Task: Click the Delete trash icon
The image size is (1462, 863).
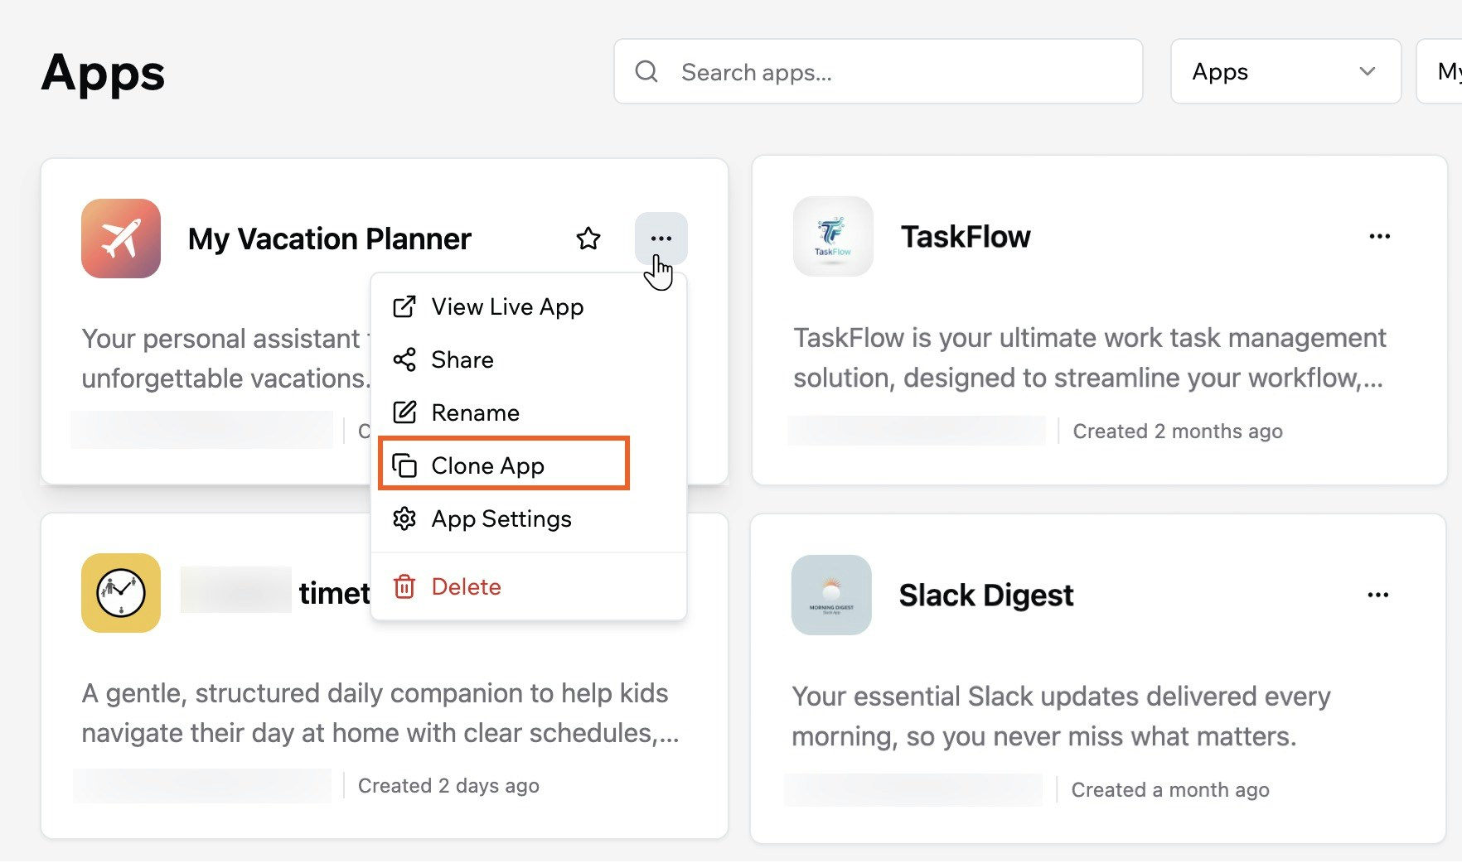Action: 404,586
